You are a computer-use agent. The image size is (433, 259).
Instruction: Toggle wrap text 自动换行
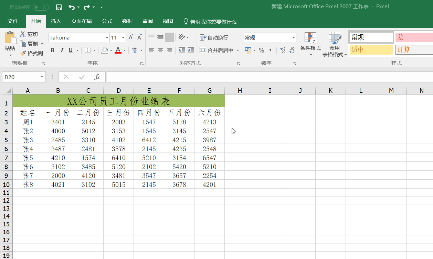(214, 37)
